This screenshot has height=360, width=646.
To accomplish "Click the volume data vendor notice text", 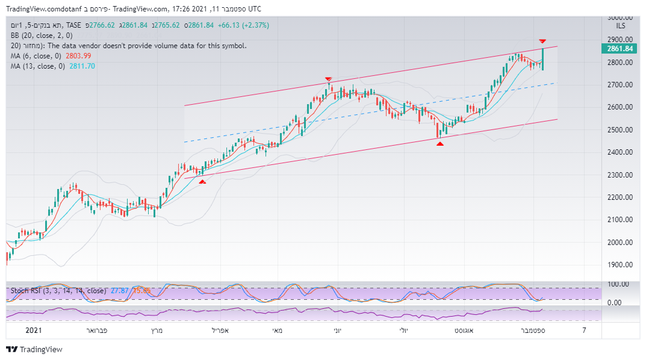I will click(129, 46).
